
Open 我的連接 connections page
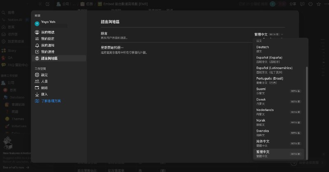coord(59,52)
